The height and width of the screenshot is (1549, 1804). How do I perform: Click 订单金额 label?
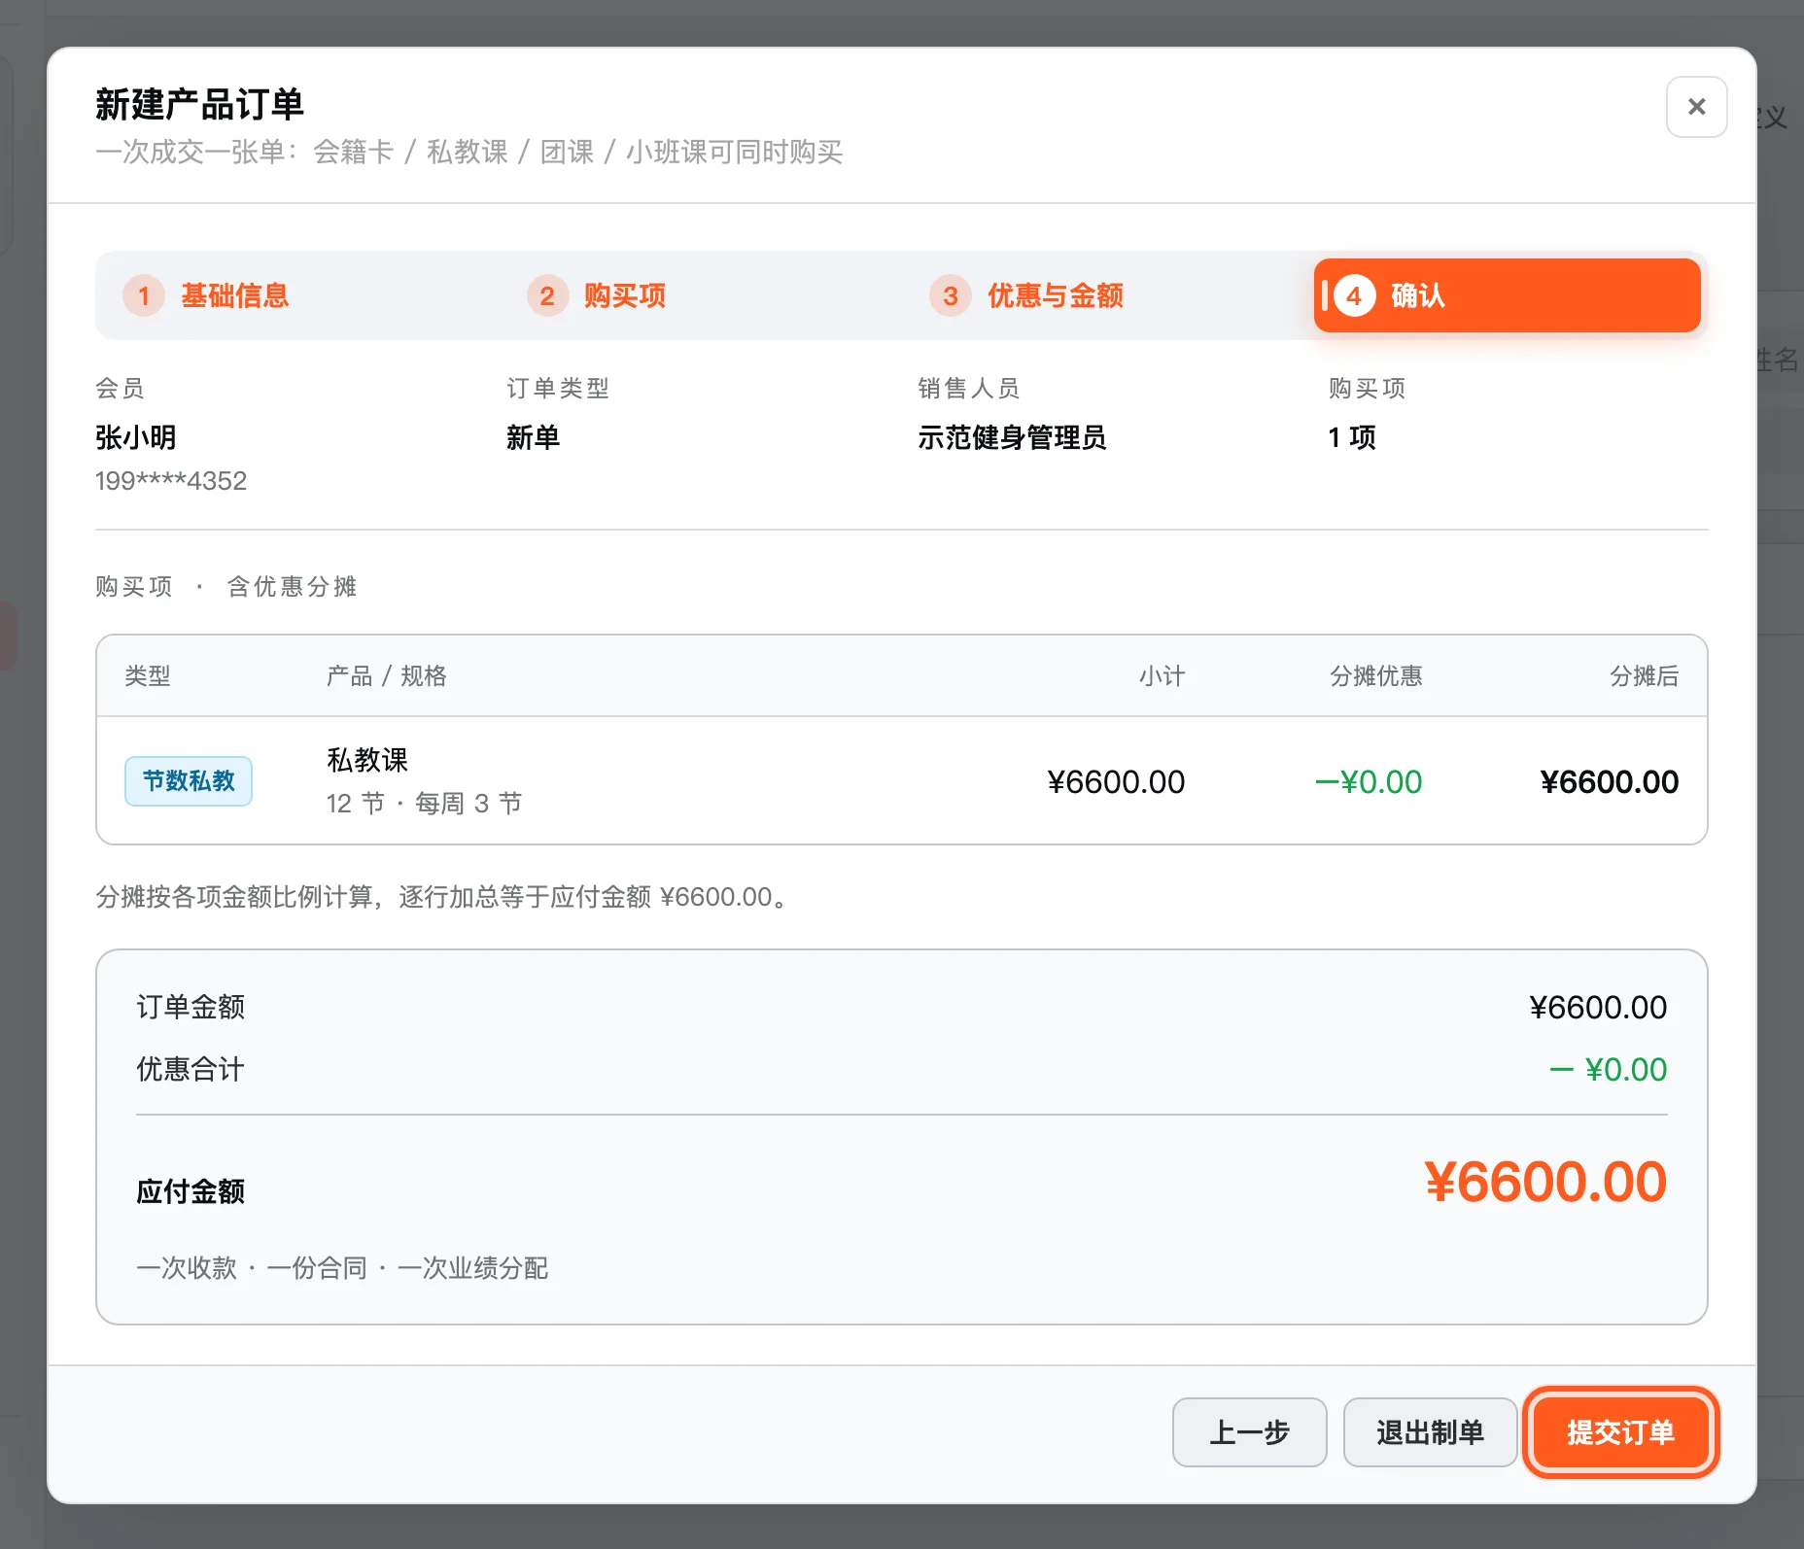pyautogui.click(x=191, y=1007)
